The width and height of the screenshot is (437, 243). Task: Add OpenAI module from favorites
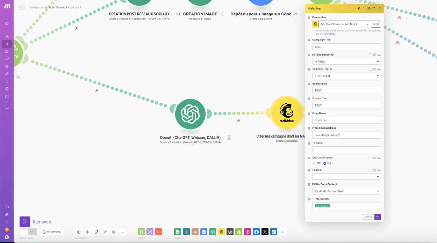pyautogui.click(x=213, y=232)
